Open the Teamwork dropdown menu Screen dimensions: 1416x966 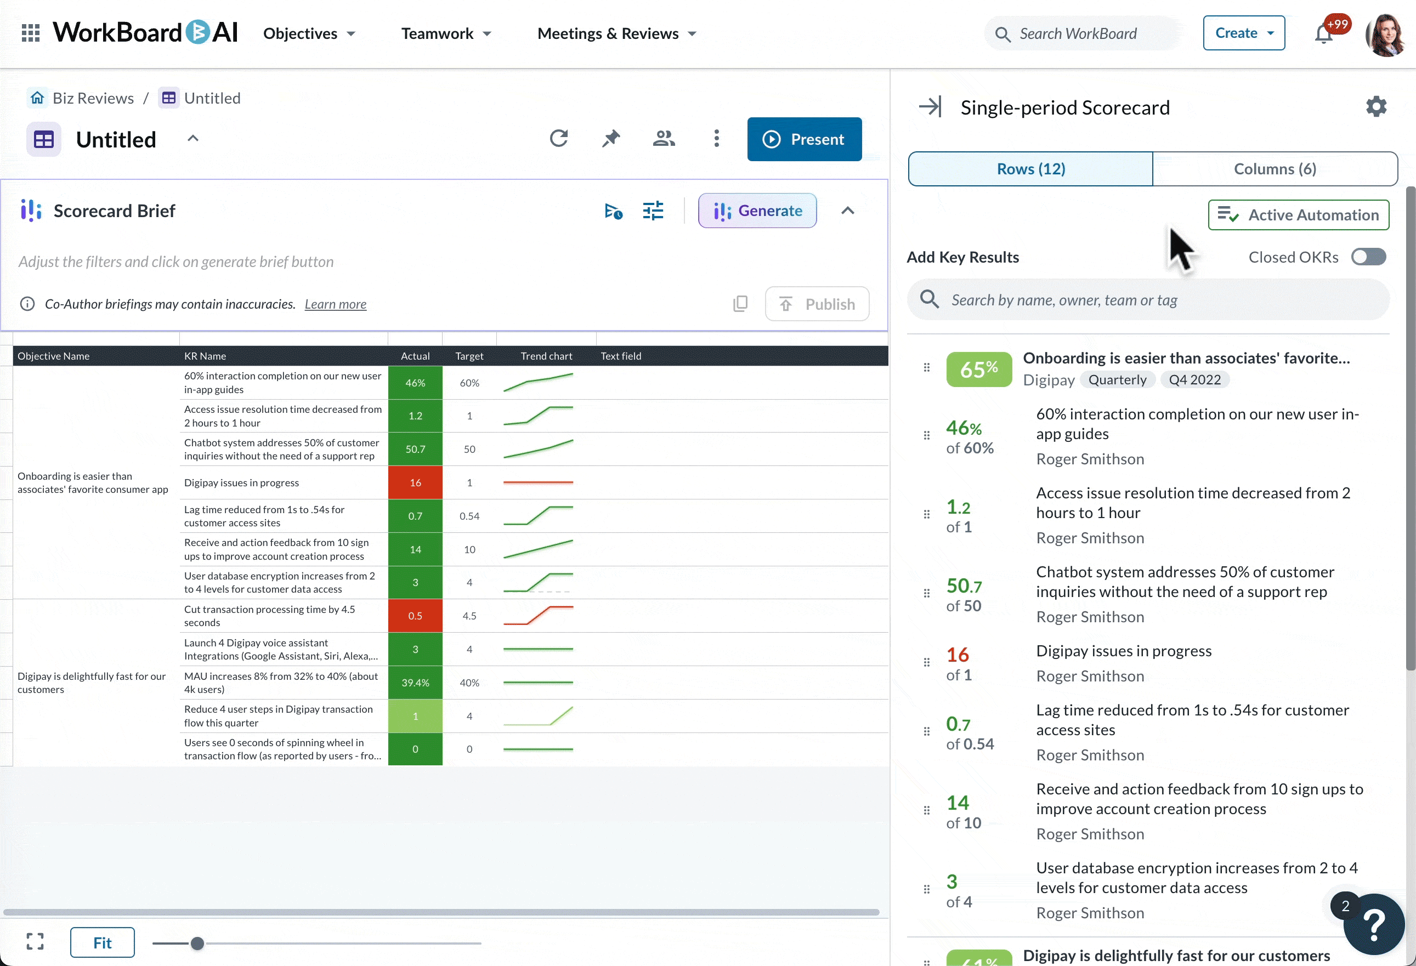(446, 33)
